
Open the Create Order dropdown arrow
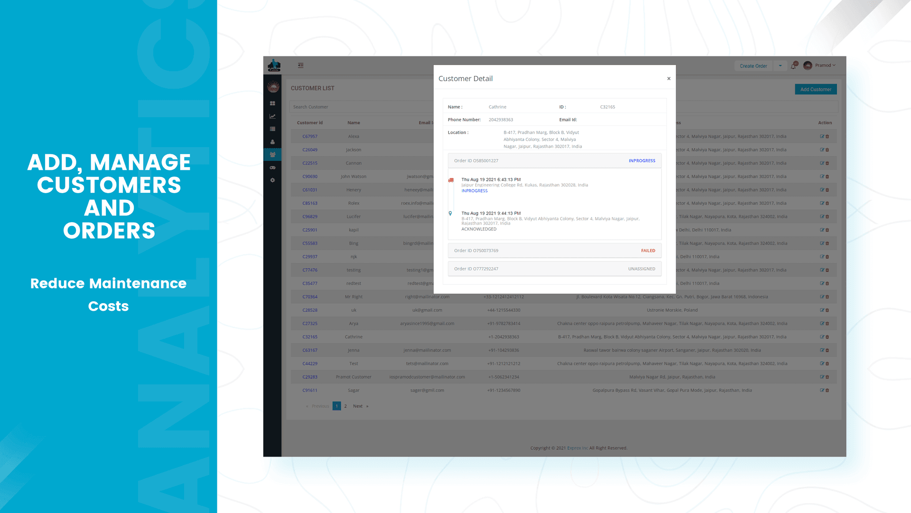pyautogui.click(x=780, y=66)
